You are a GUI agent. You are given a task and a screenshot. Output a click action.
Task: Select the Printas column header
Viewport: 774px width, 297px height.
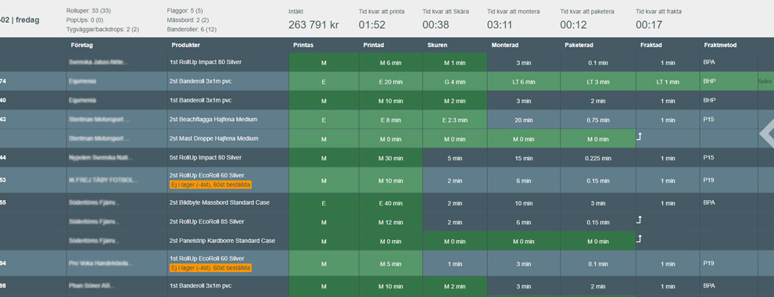point(303,45)
